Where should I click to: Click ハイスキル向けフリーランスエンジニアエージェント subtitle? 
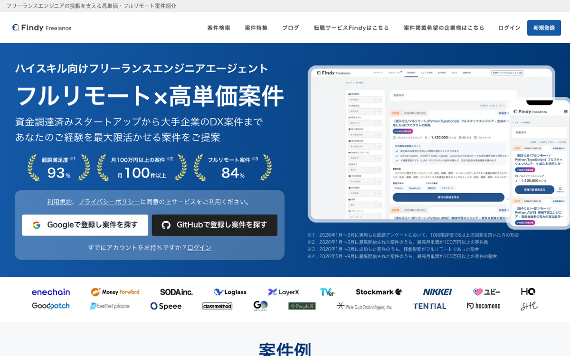tap(142, 68)
